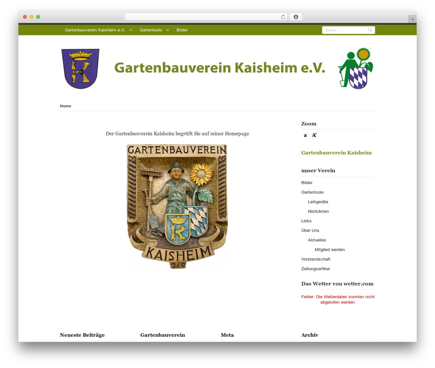Maximize the window with green button
This screenshot has height=368, width=435.
coord(38,17)
